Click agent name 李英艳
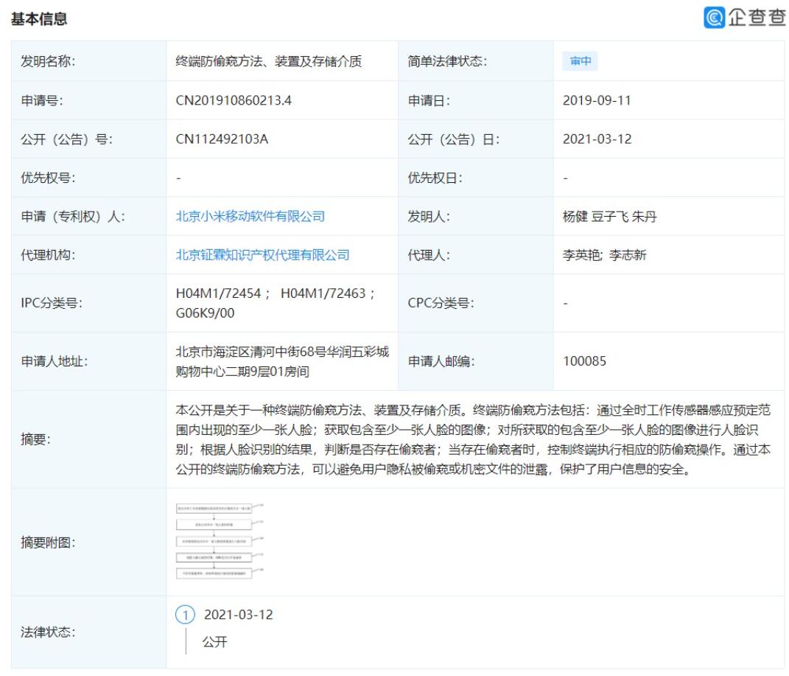This screenshot has width=789, height=676. tap(581, 255)
